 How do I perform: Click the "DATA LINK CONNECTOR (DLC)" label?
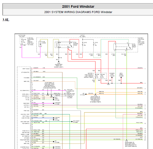point(70,91)
